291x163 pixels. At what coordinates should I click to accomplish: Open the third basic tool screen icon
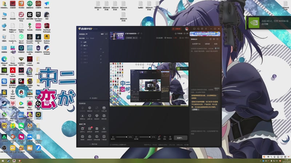click(97, 129)
